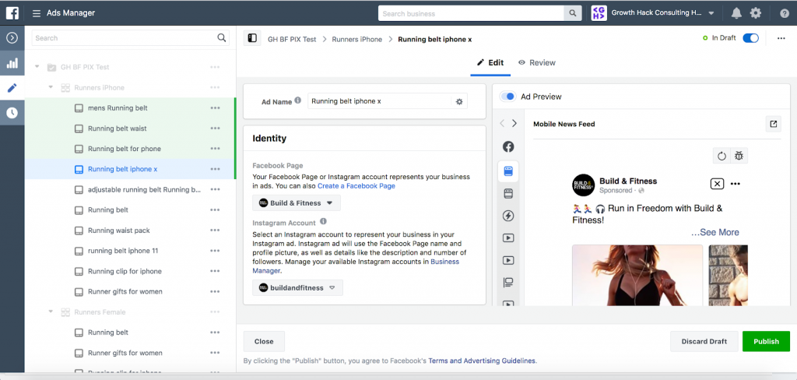
Task: Click the Ad Name input field
Action: pos(380,101)
